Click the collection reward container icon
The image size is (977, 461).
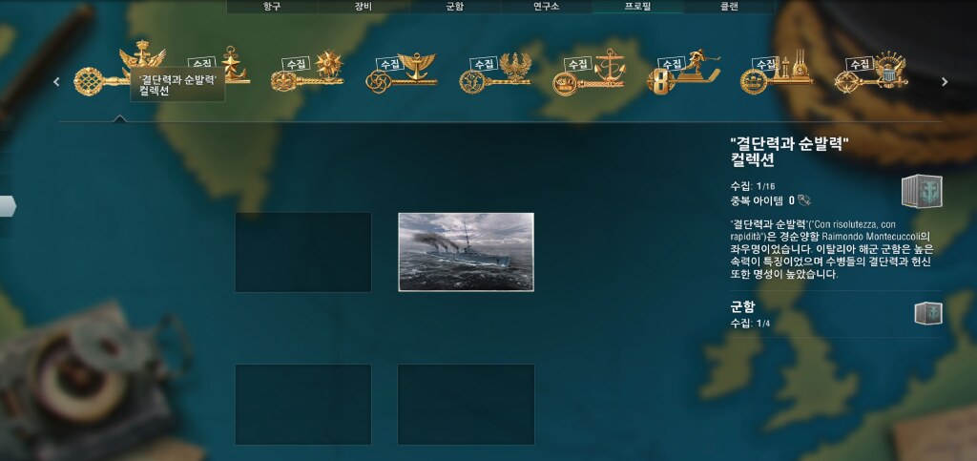922,191
